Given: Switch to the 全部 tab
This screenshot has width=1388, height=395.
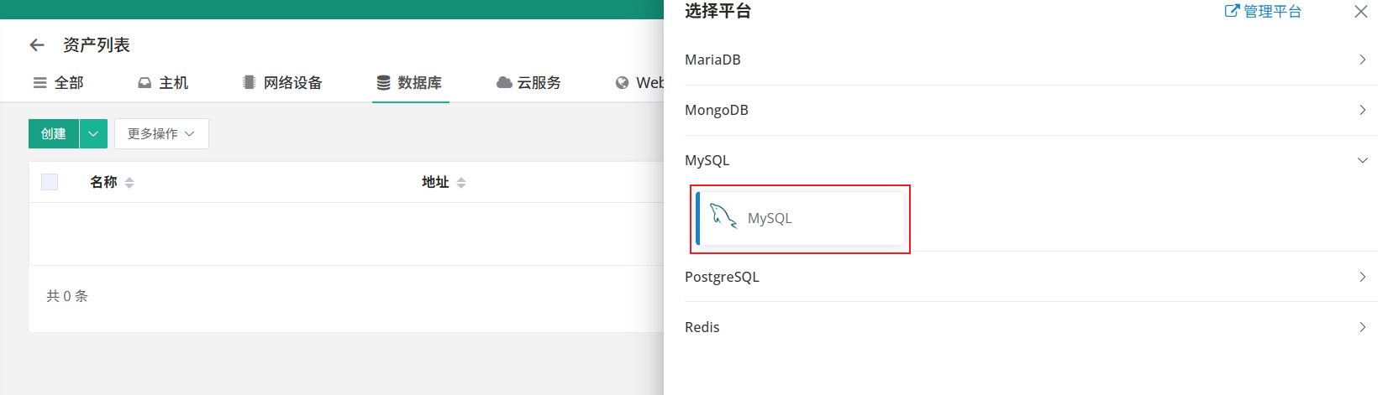Looking at the screenshot, I should [59, 83].
